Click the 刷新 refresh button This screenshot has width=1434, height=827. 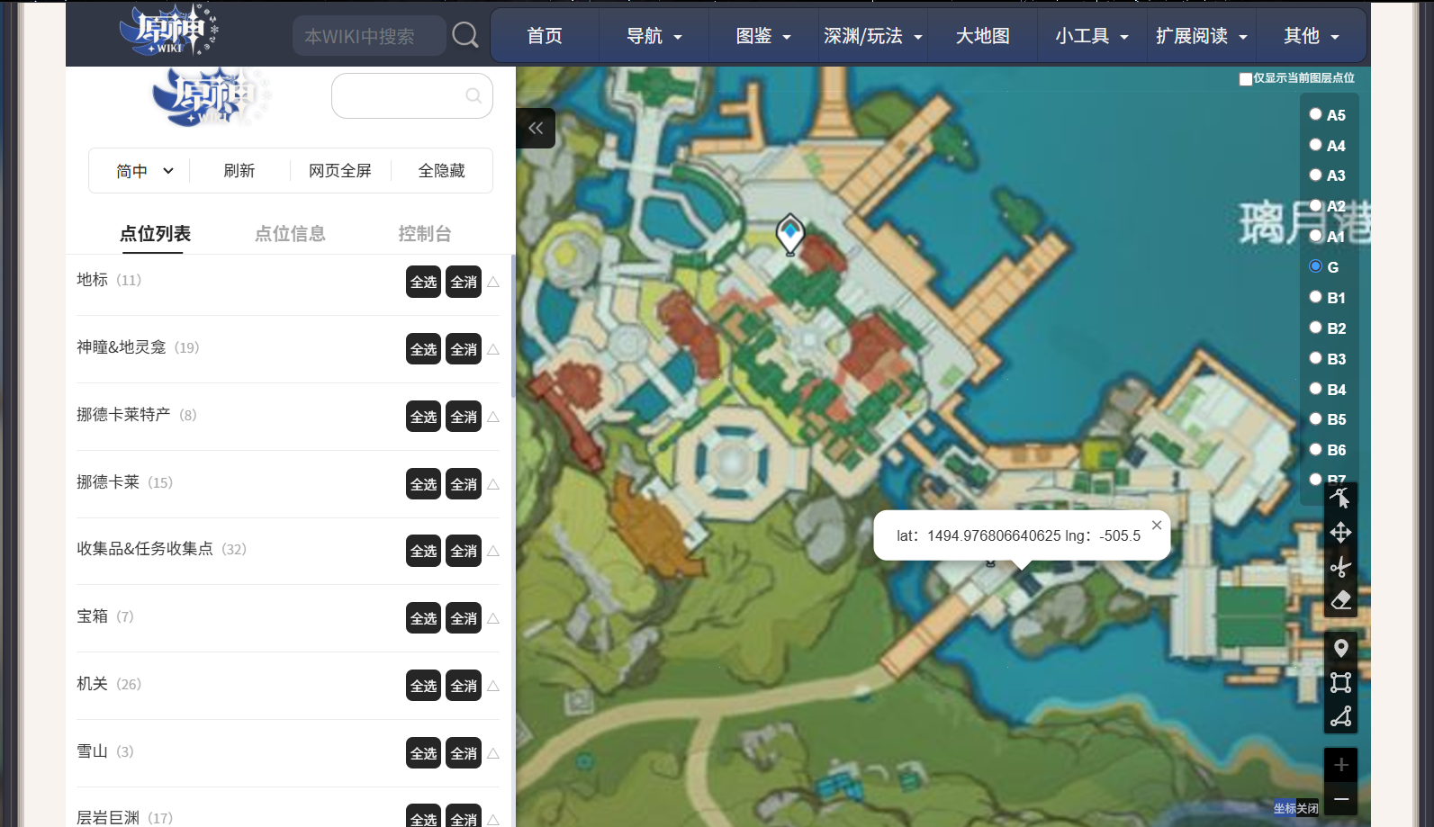(239, 170)
